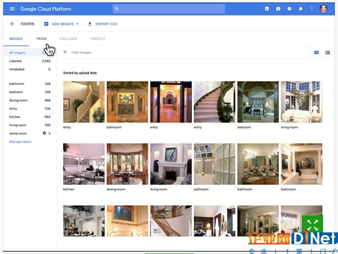Open the three-dot settings menu
Image resolution: width=338 pixels, height=254 pixels.
pyautogui.click(x=312, y=8)
